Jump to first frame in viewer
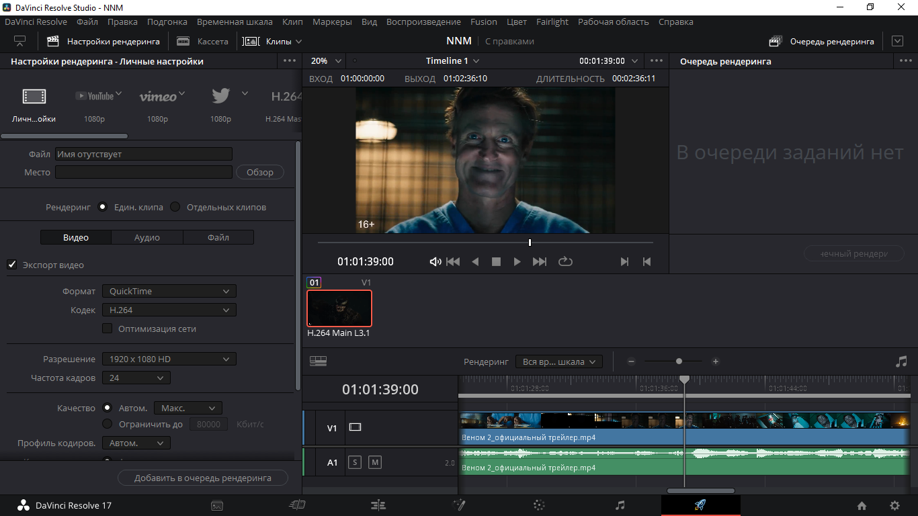Screen dimensions: 918x516 point(454,262)
